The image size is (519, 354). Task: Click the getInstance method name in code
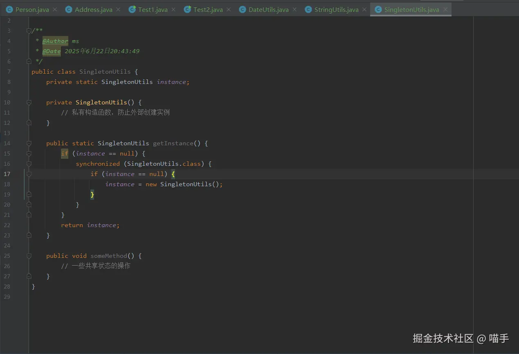click(173, 143)
